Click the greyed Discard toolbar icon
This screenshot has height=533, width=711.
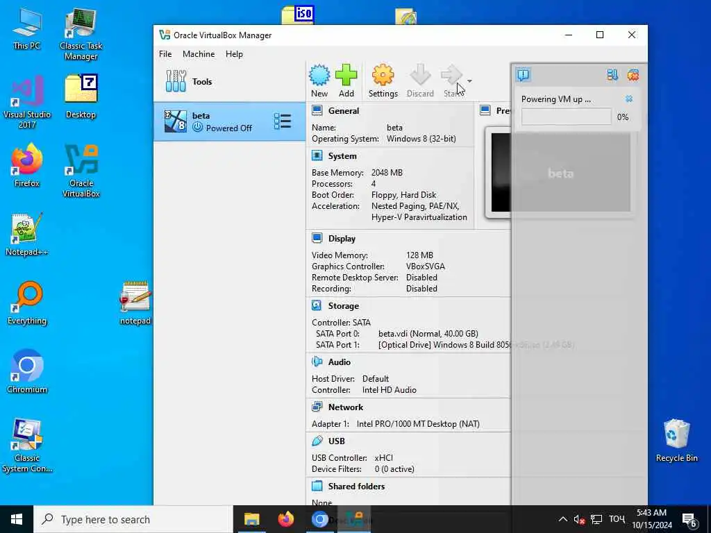(x=420, y=81)
